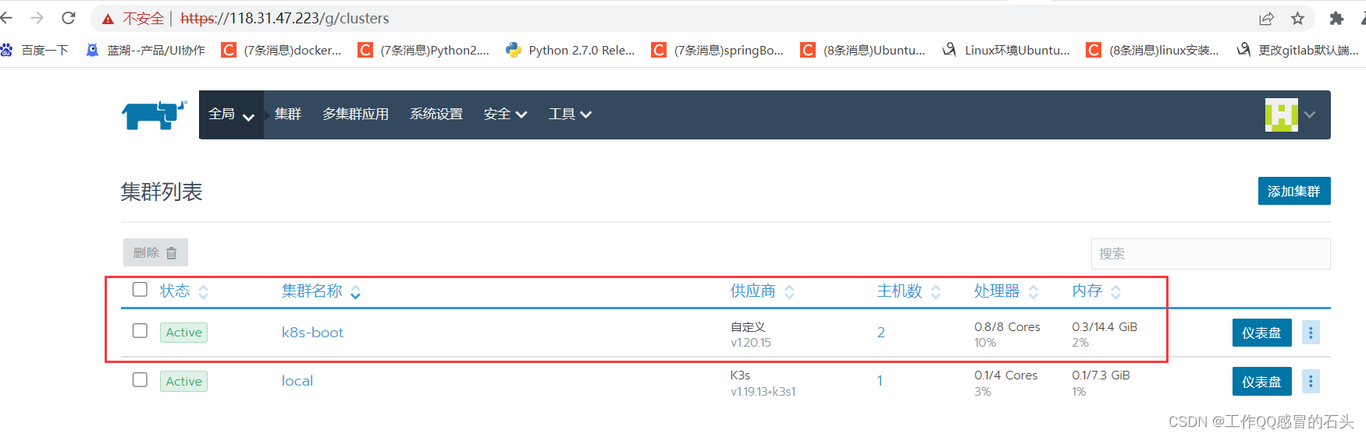
Task: Click the browser address bar URL
Action: coord(285,18)
